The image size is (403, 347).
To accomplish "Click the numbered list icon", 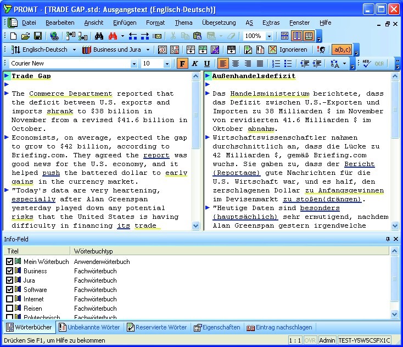I will coord(276,63).
